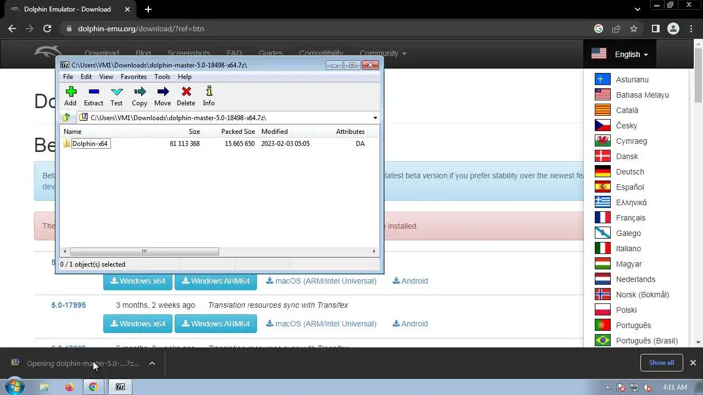Click the Google Translate icon in address bar

pyautogui.click(x=599, y=29)
